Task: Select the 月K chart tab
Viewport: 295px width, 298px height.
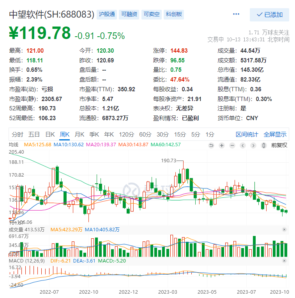Action: [79, 135]
